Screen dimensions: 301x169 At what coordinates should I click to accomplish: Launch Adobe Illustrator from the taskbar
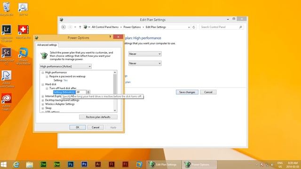[98, 164]
